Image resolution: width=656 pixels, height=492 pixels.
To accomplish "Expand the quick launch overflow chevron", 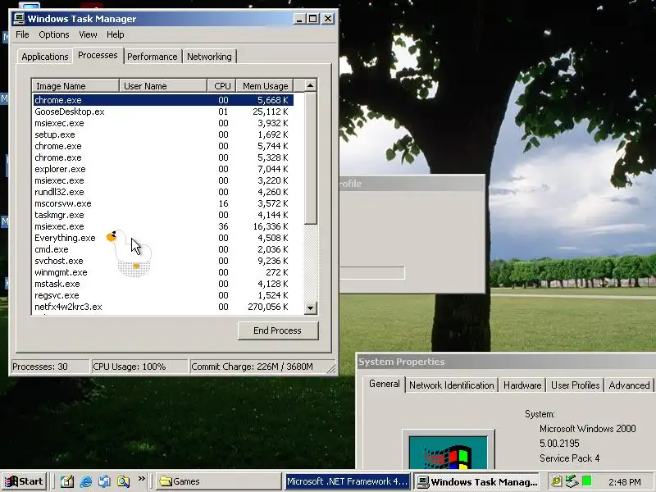I will click(x=141, y=479).
